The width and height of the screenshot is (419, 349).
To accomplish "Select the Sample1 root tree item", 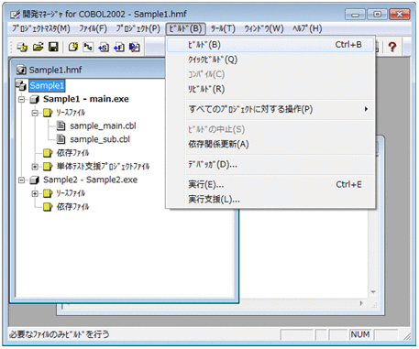I will click(x=47, y=85).
